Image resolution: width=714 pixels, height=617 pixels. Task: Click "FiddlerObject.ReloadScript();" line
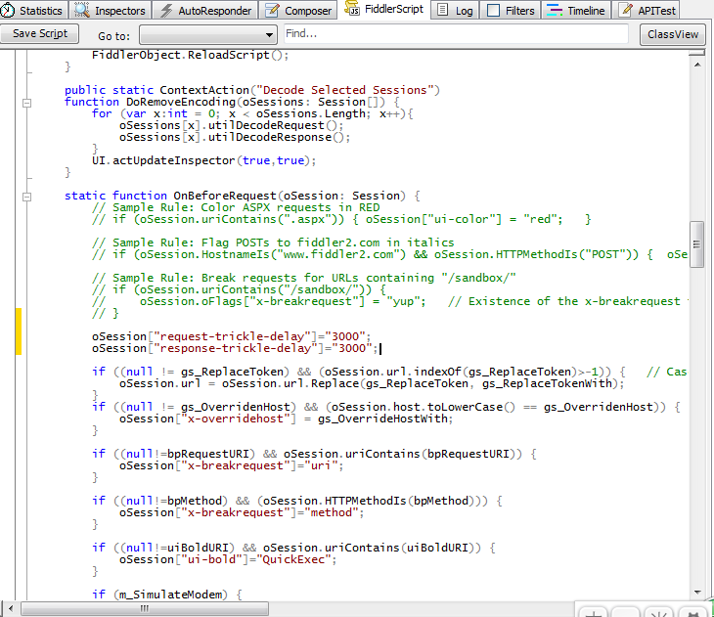[191, 55]
